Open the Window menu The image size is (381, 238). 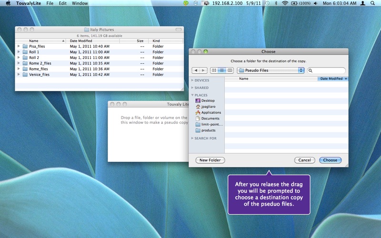click(x=80, y=3)
